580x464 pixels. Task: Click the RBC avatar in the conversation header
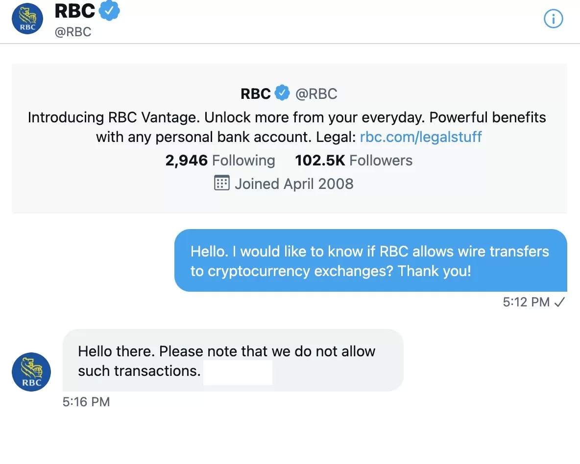tap(27, 19)
